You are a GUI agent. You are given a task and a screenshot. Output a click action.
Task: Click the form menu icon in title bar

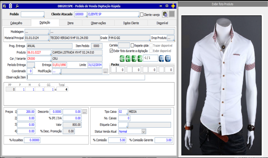[5, 6]
